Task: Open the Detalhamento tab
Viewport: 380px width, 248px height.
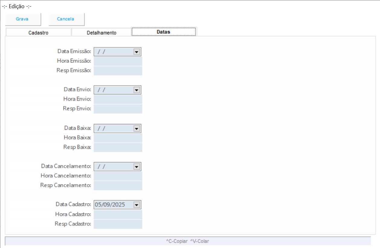Action: 101,33
